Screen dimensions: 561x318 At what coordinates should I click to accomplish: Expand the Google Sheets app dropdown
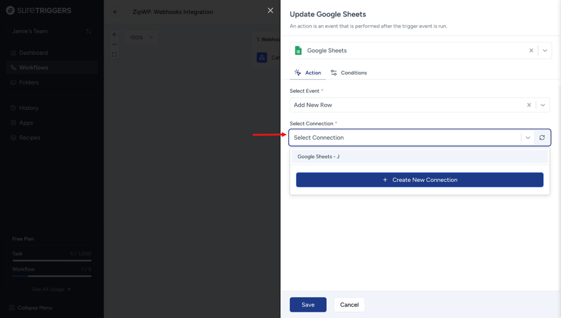[545, 50]
